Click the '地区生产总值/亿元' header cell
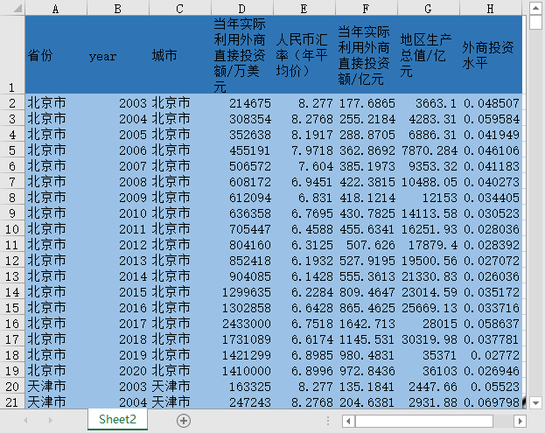Viewport: 545px width, 433px height. pyautogui.click(x=429, y=55)
